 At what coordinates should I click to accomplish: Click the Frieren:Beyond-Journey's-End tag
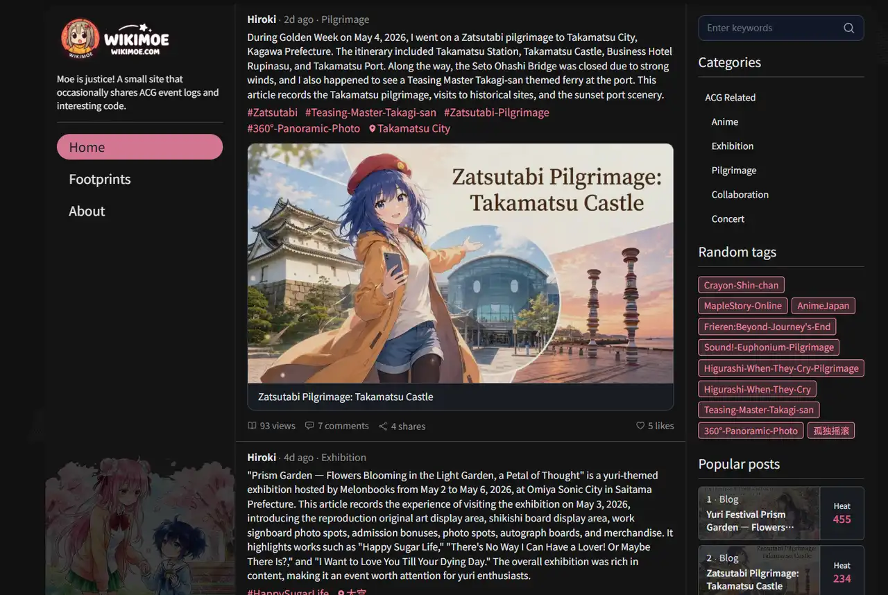tap(767, 327)
